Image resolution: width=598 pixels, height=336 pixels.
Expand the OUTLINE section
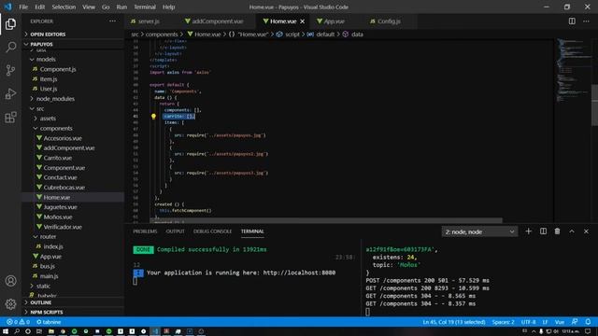tap(40, 302)
